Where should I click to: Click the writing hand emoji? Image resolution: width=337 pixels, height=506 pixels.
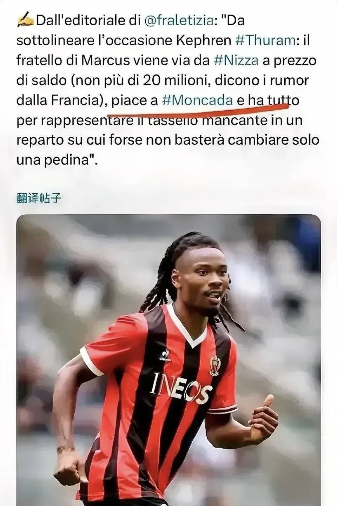tap(25, 21)
